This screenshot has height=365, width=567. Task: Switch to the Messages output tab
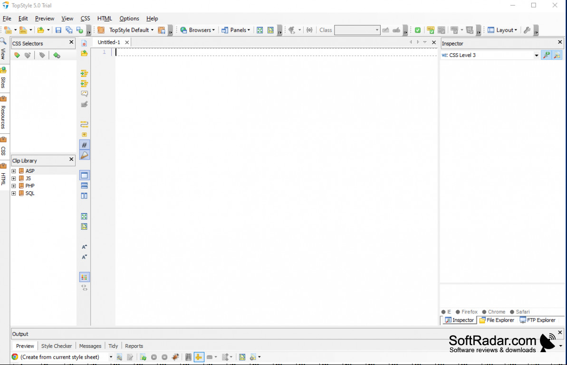[x=90, y=346]
